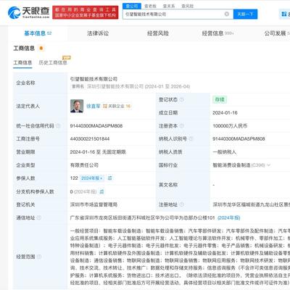Click the help icon beside 统一社会信用代码
This screenshot has width=290, height=290.
[58, 126]
